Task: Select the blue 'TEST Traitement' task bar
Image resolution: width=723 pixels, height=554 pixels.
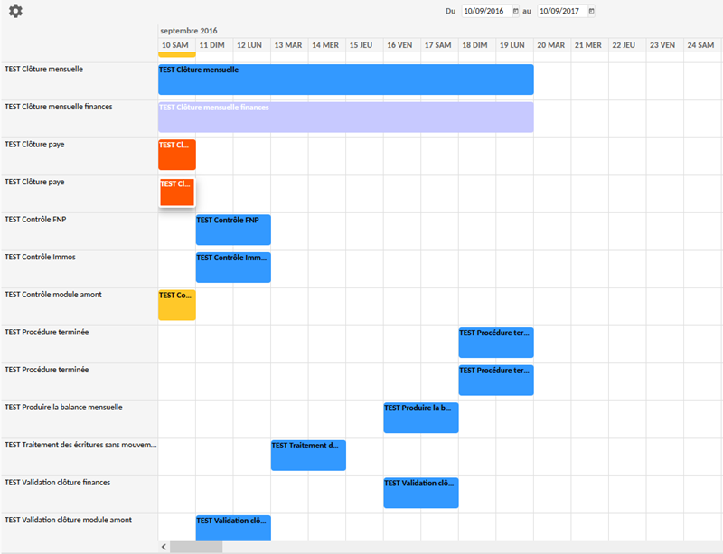Action: (x=308, y=455)
